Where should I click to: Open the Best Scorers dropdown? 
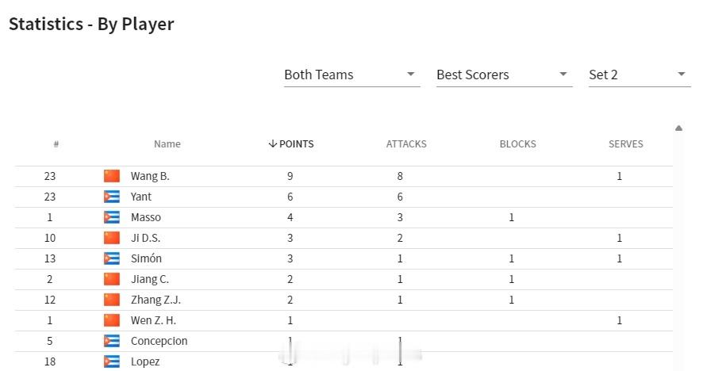coord(505,75)
